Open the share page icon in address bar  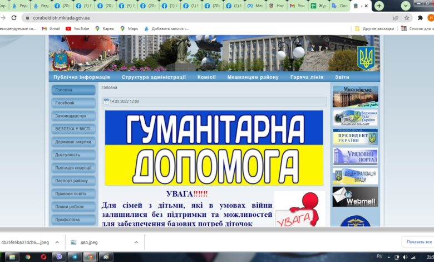click(396, 18)
